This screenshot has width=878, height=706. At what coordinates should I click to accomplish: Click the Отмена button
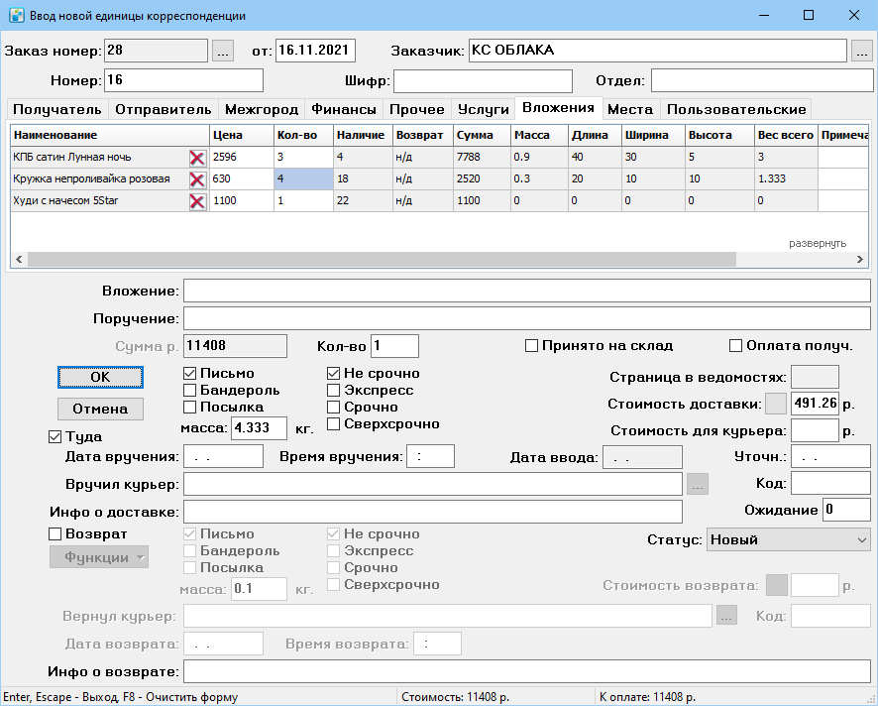click(100, 410)
